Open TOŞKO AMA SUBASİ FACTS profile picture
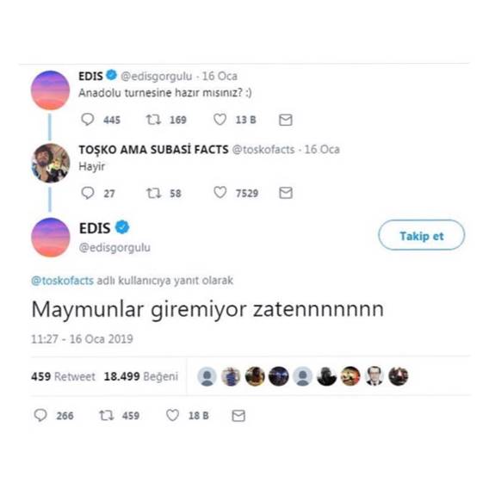Image resolution: width=489 pixels, height=489 pixels. click(50, 163)
